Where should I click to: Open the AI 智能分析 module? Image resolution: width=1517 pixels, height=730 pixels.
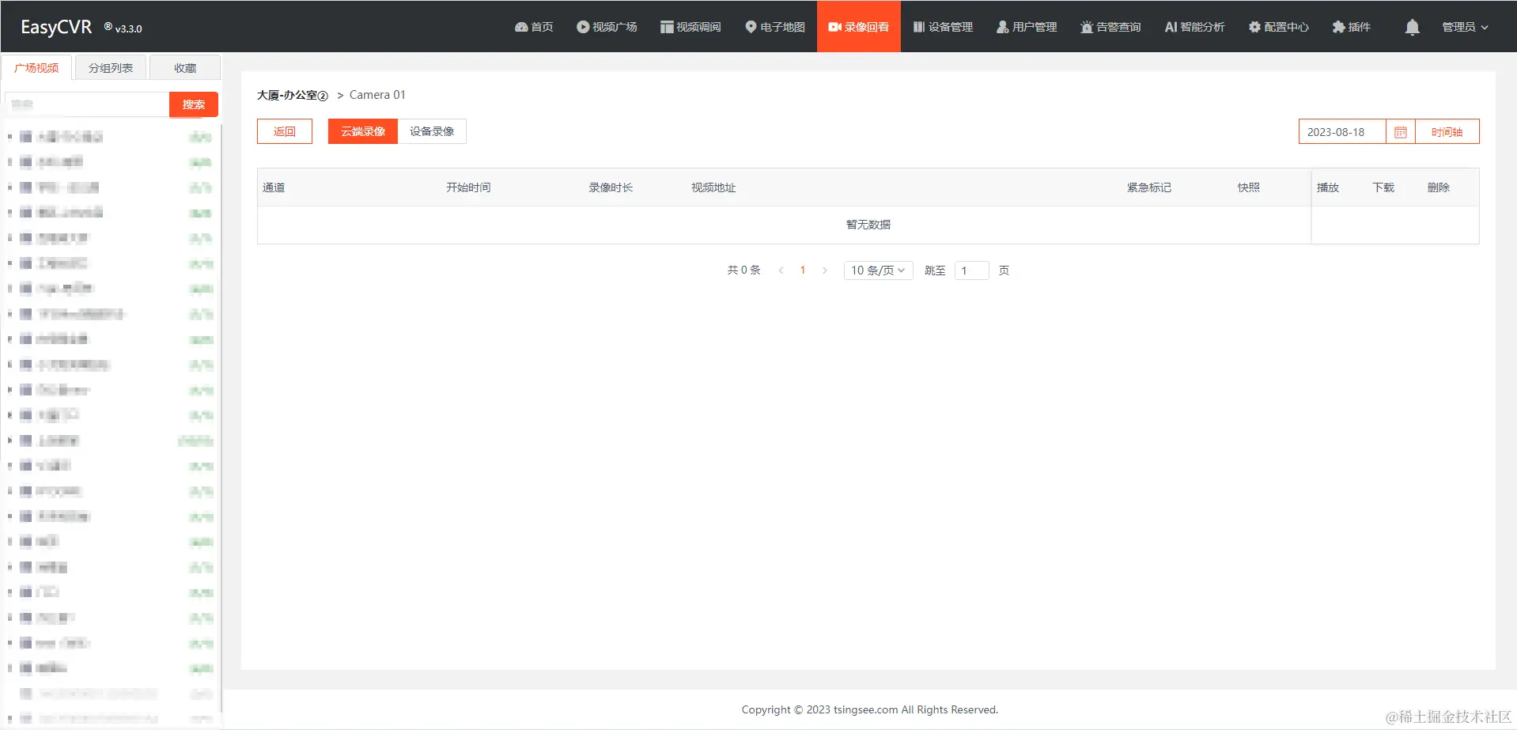coord(1194,26)
